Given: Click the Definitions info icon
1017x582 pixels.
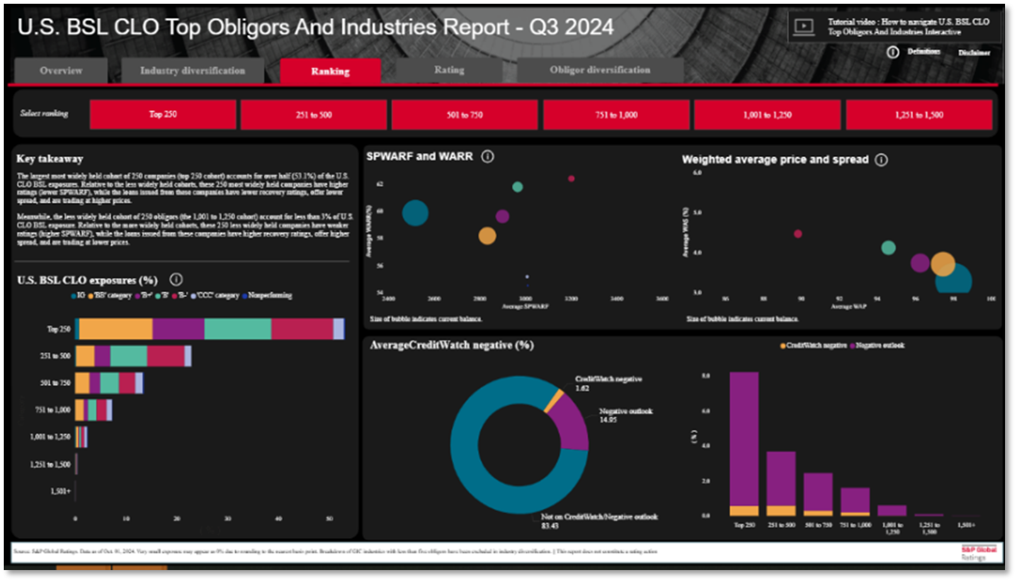Looking at the screenshot, I should pyautogui.click(x=893, y=52).
